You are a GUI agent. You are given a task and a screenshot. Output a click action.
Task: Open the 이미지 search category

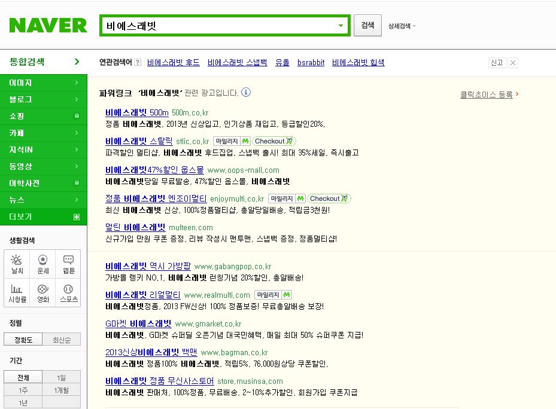[44, 83]
